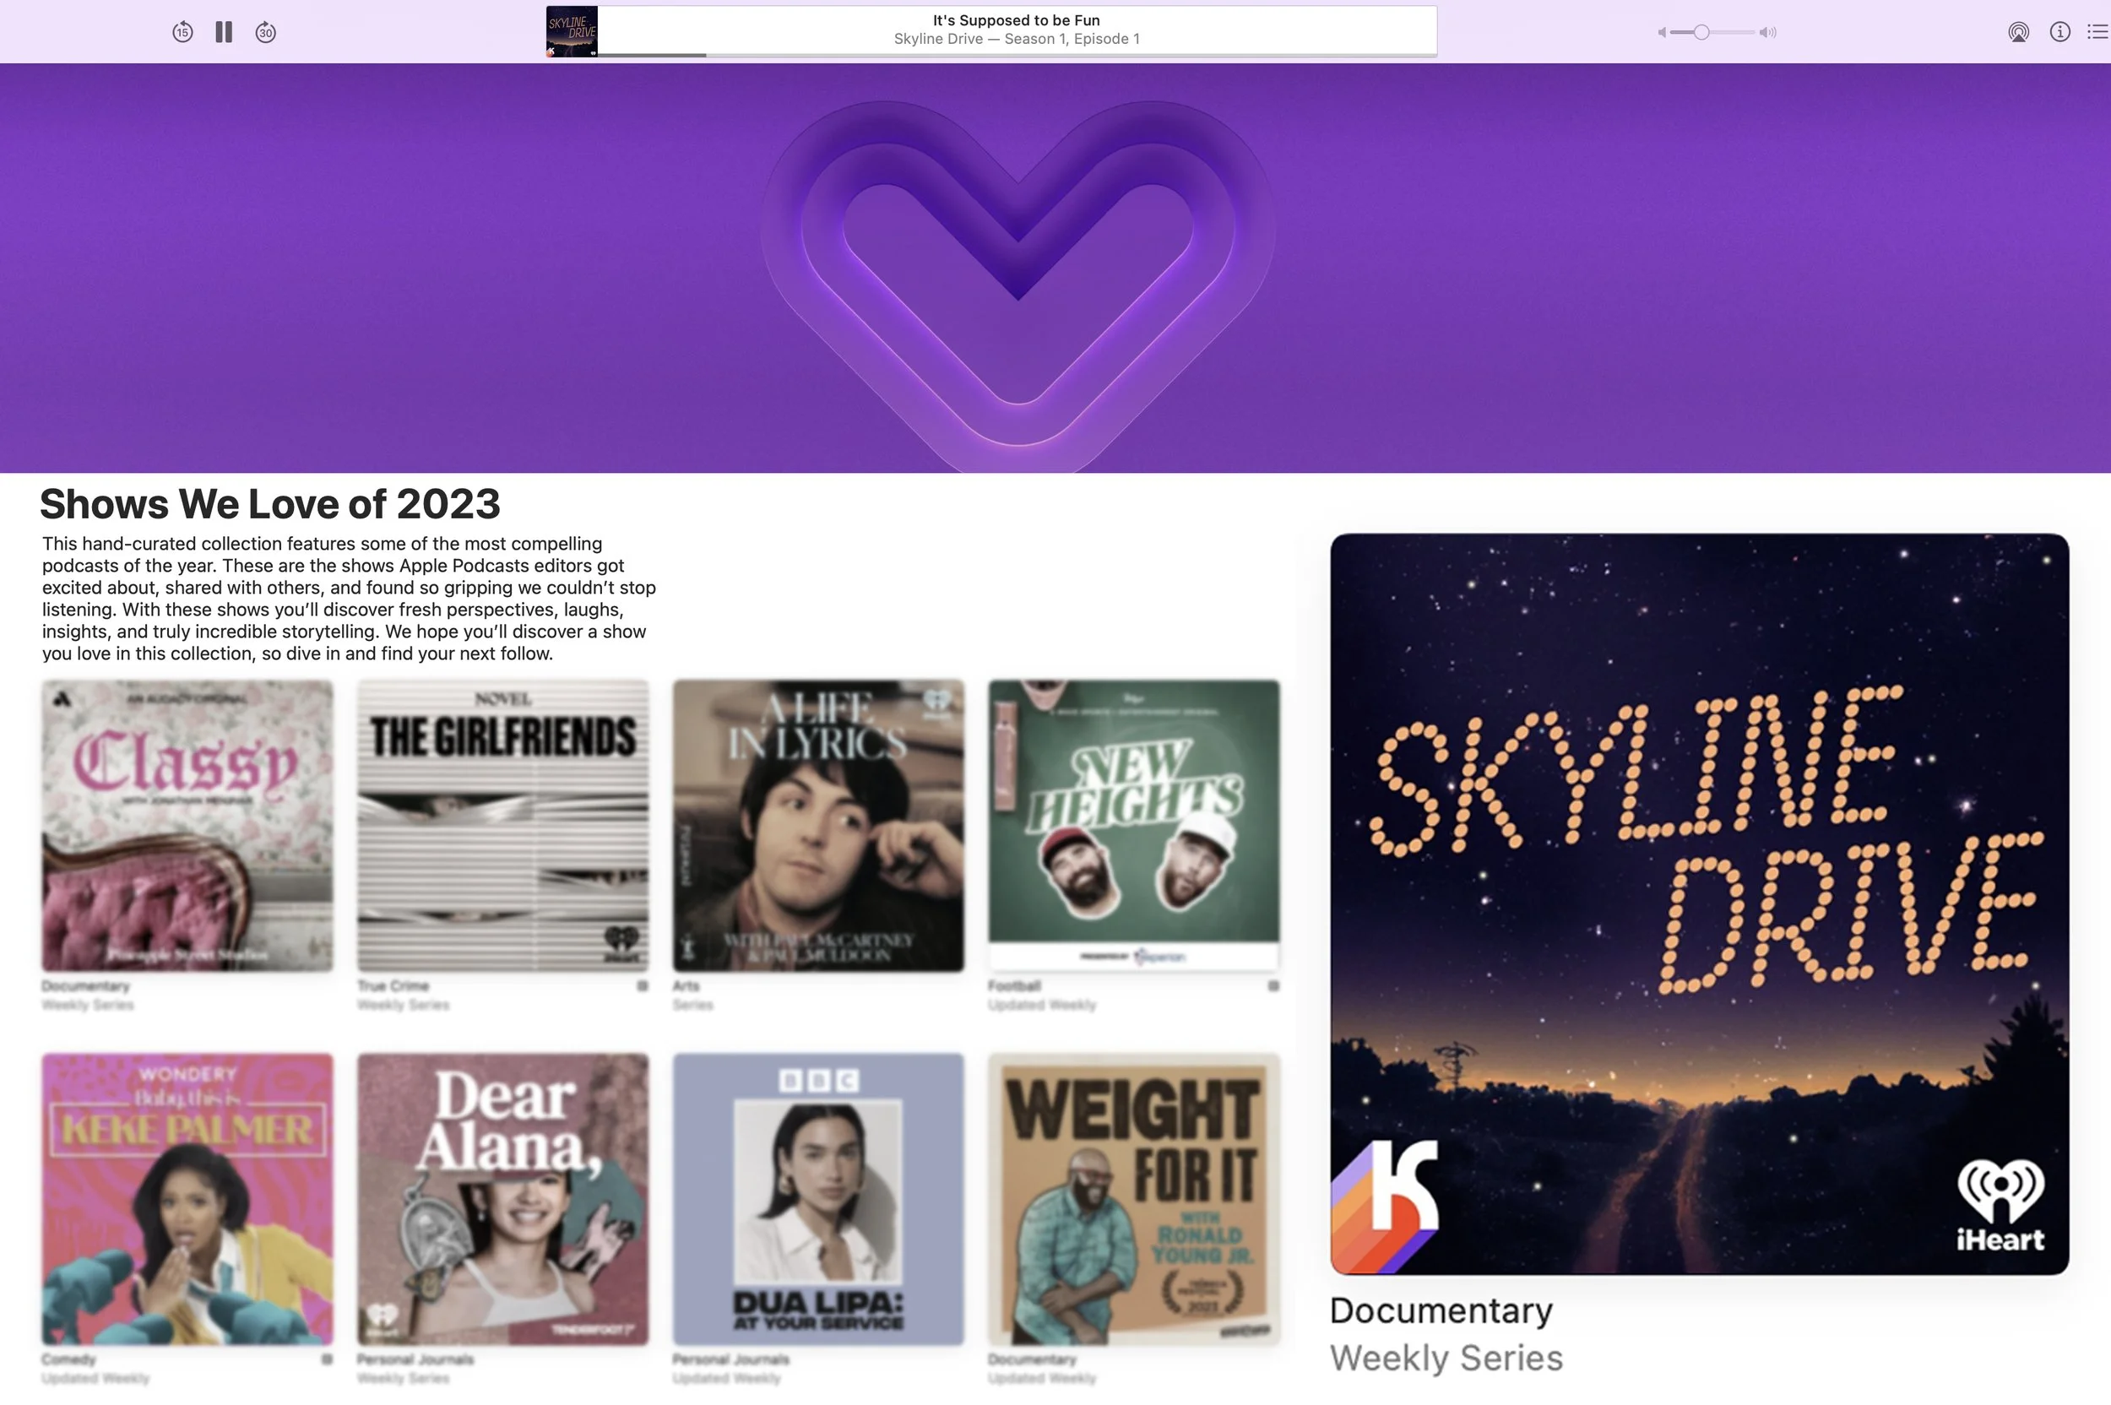
Task: Click the playback progress bar under the episode title
Action: pos(1016,55)
